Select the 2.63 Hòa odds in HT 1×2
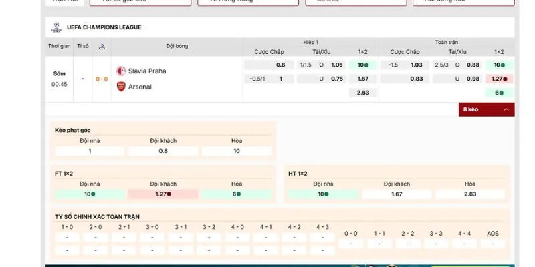535x267 pixels. pos(470,194)
